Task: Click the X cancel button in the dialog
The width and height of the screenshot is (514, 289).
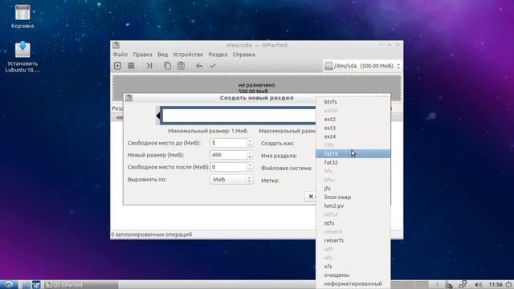Action: coord(311,196)
